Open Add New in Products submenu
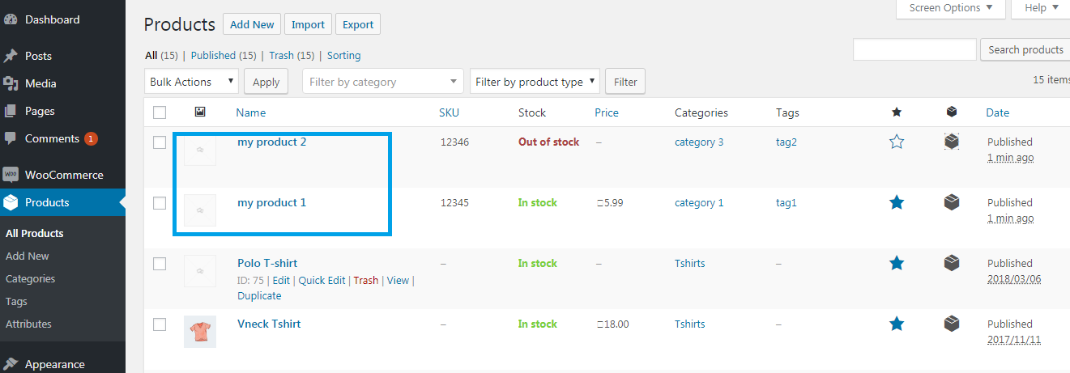This screenshot has height=373, width=1070. coord(28,256)
